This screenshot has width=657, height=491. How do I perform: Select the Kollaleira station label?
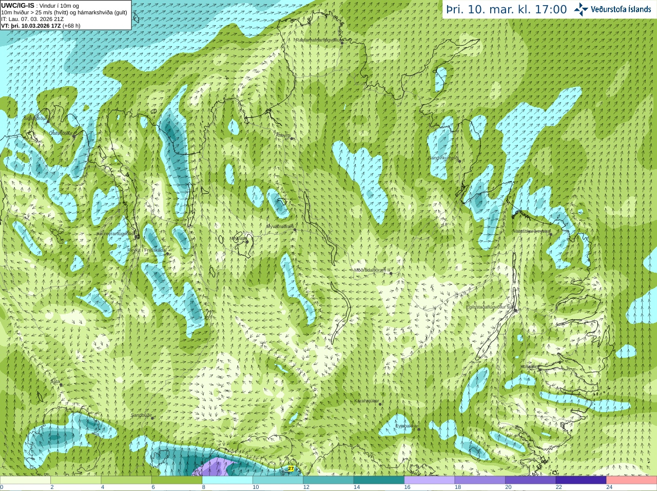point(530,366)
